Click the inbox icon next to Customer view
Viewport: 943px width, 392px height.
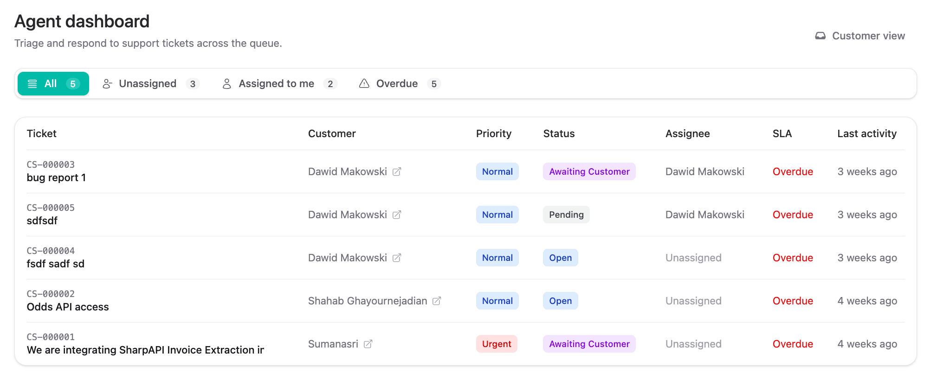tap(820, 36)
